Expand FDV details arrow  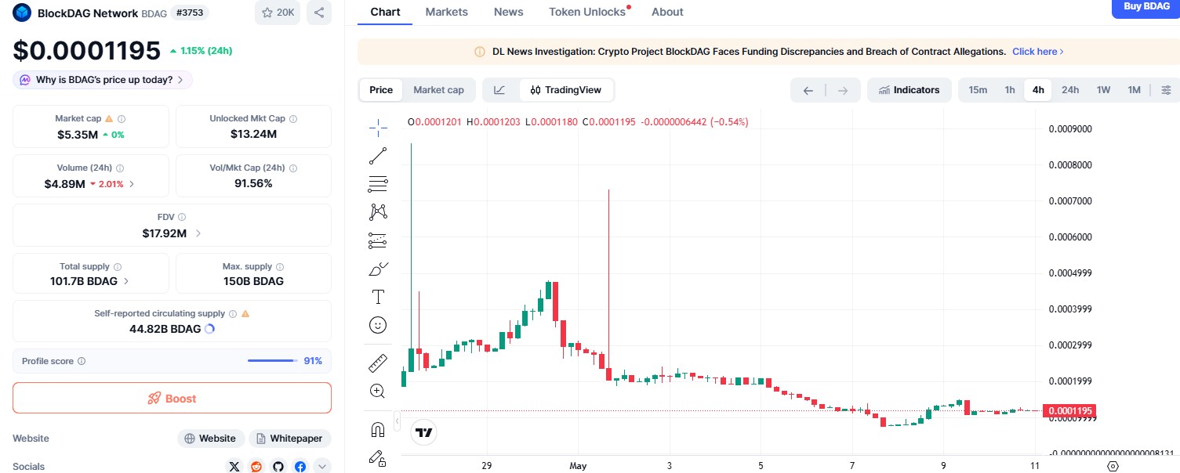198,233
